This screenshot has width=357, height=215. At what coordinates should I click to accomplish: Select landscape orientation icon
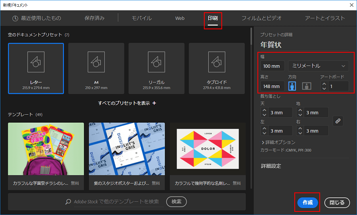pos(307,86)
